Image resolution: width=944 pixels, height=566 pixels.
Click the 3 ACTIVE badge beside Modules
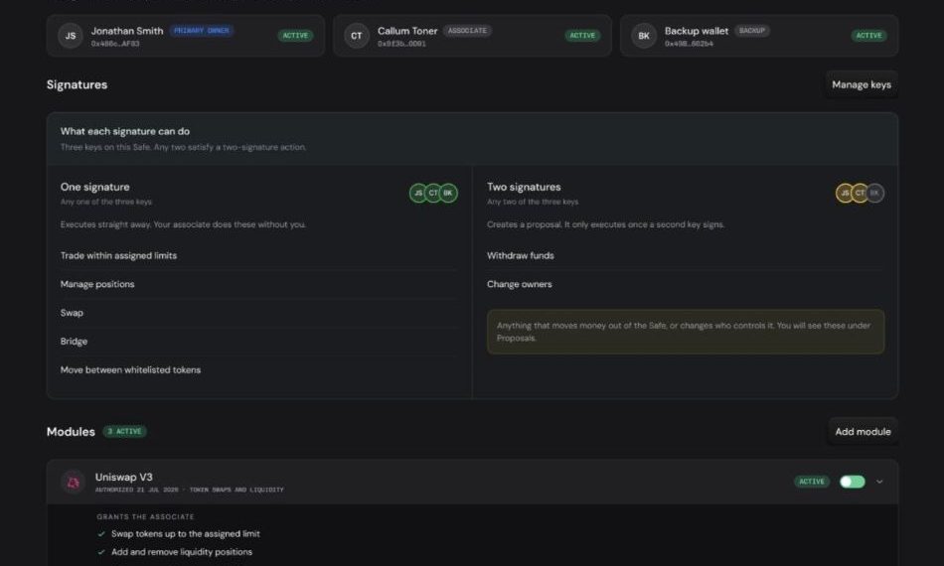[124, 431]
